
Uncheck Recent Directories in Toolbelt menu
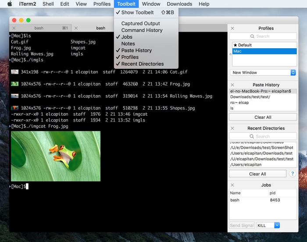[146, 64]
